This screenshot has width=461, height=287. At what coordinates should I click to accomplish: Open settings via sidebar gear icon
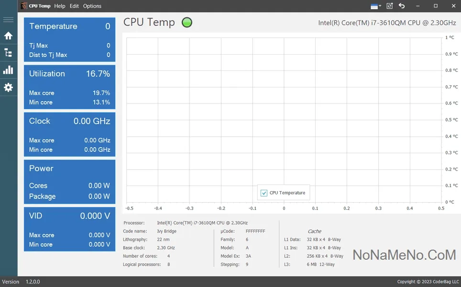[x=8, y=88]
